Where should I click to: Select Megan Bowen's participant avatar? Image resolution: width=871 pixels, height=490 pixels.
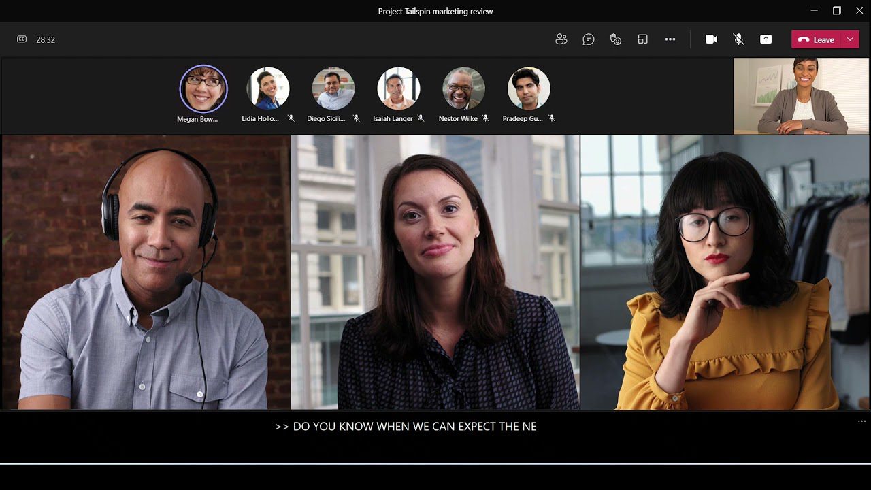203,89
